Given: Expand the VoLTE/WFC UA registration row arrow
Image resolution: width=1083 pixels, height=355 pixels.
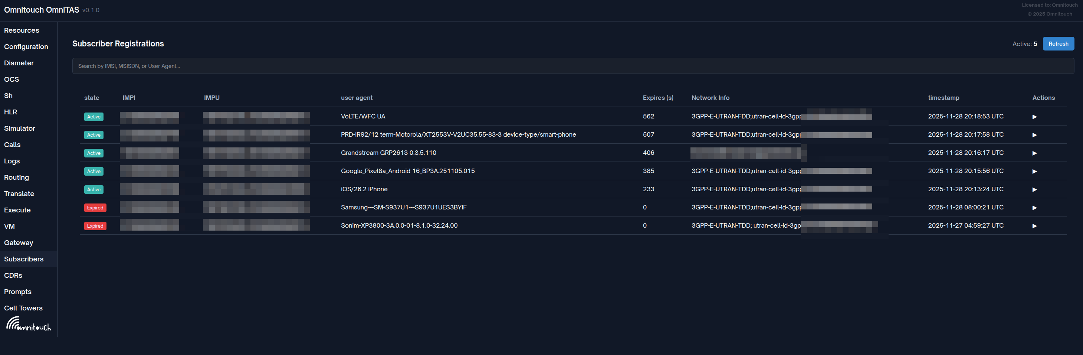Looking at the screenshot, I should pos(1034,117).
